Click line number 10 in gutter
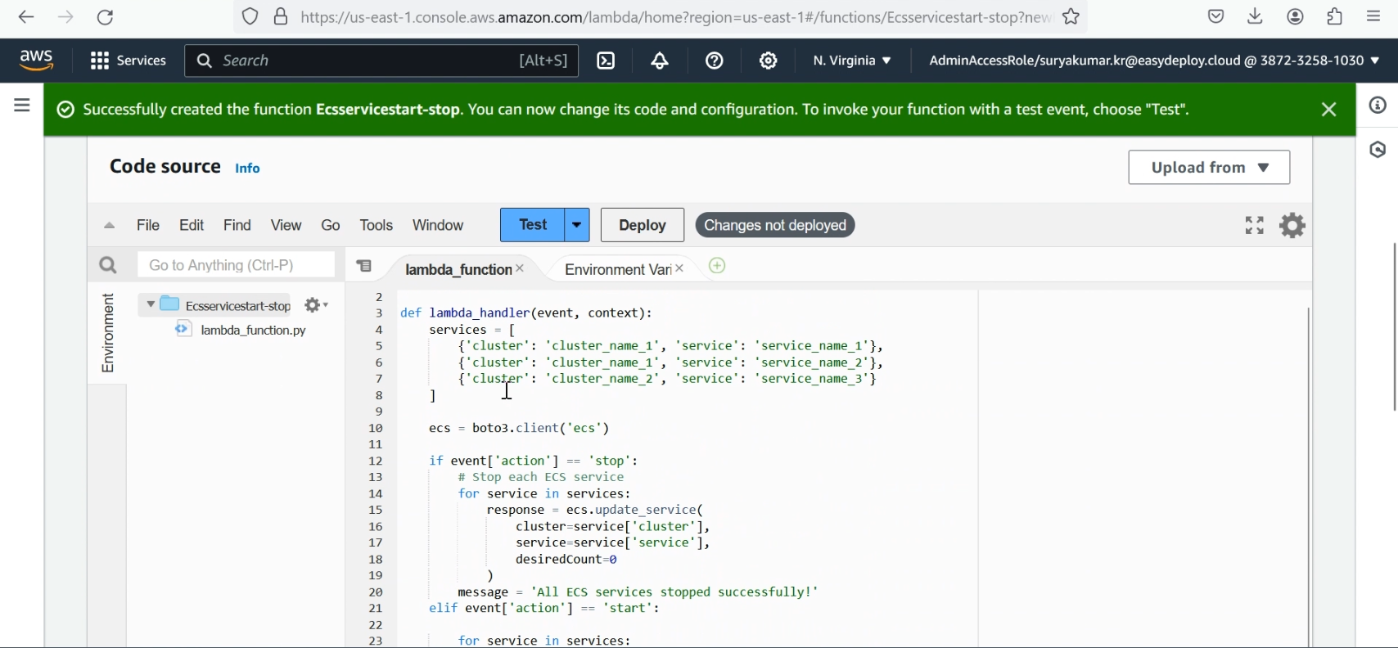The image size is (1398, 648). coord(376,429)
